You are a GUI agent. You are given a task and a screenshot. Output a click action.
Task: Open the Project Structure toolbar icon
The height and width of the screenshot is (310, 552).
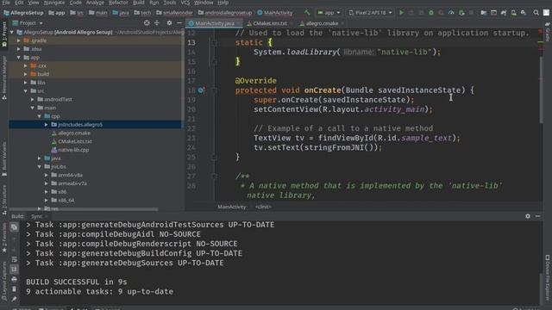(484, 13)
